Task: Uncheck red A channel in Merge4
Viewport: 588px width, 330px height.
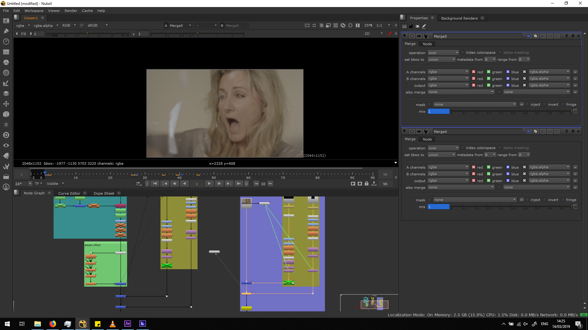Action: (x=473, y=167)
